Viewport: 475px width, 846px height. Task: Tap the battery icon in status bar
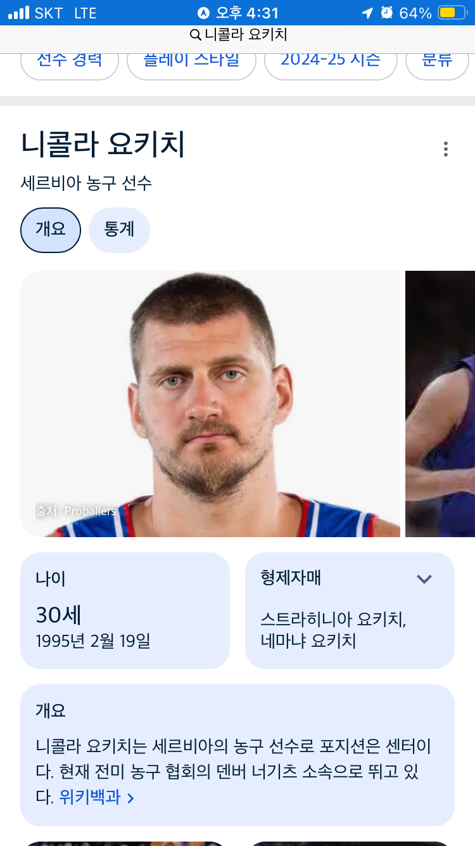(452, 13)
